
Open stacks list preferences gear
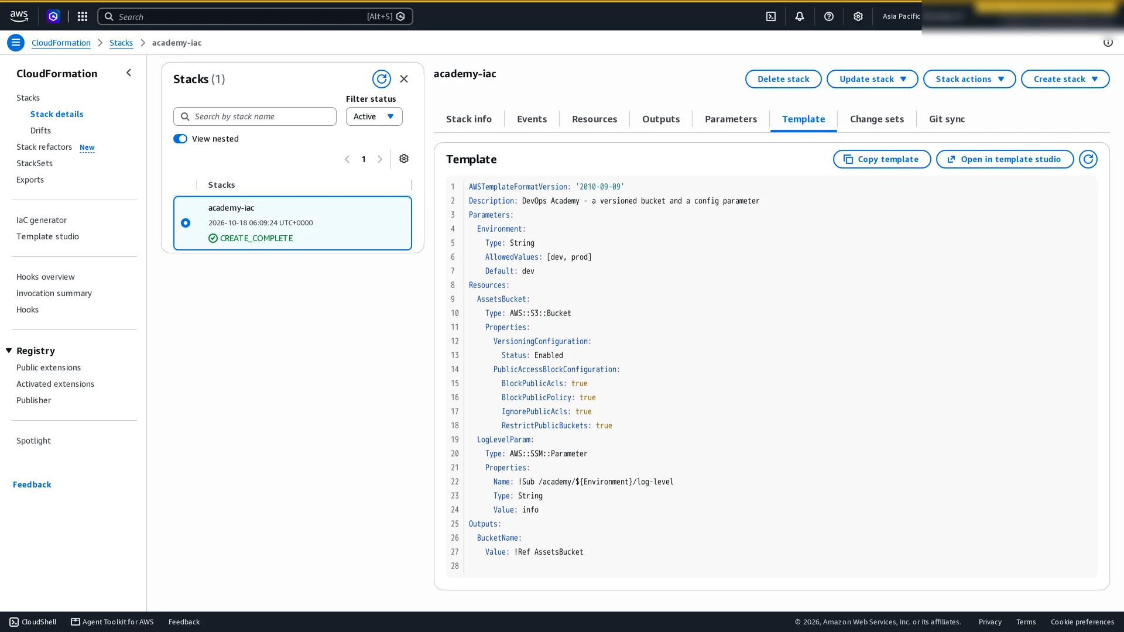coord(404,159)
